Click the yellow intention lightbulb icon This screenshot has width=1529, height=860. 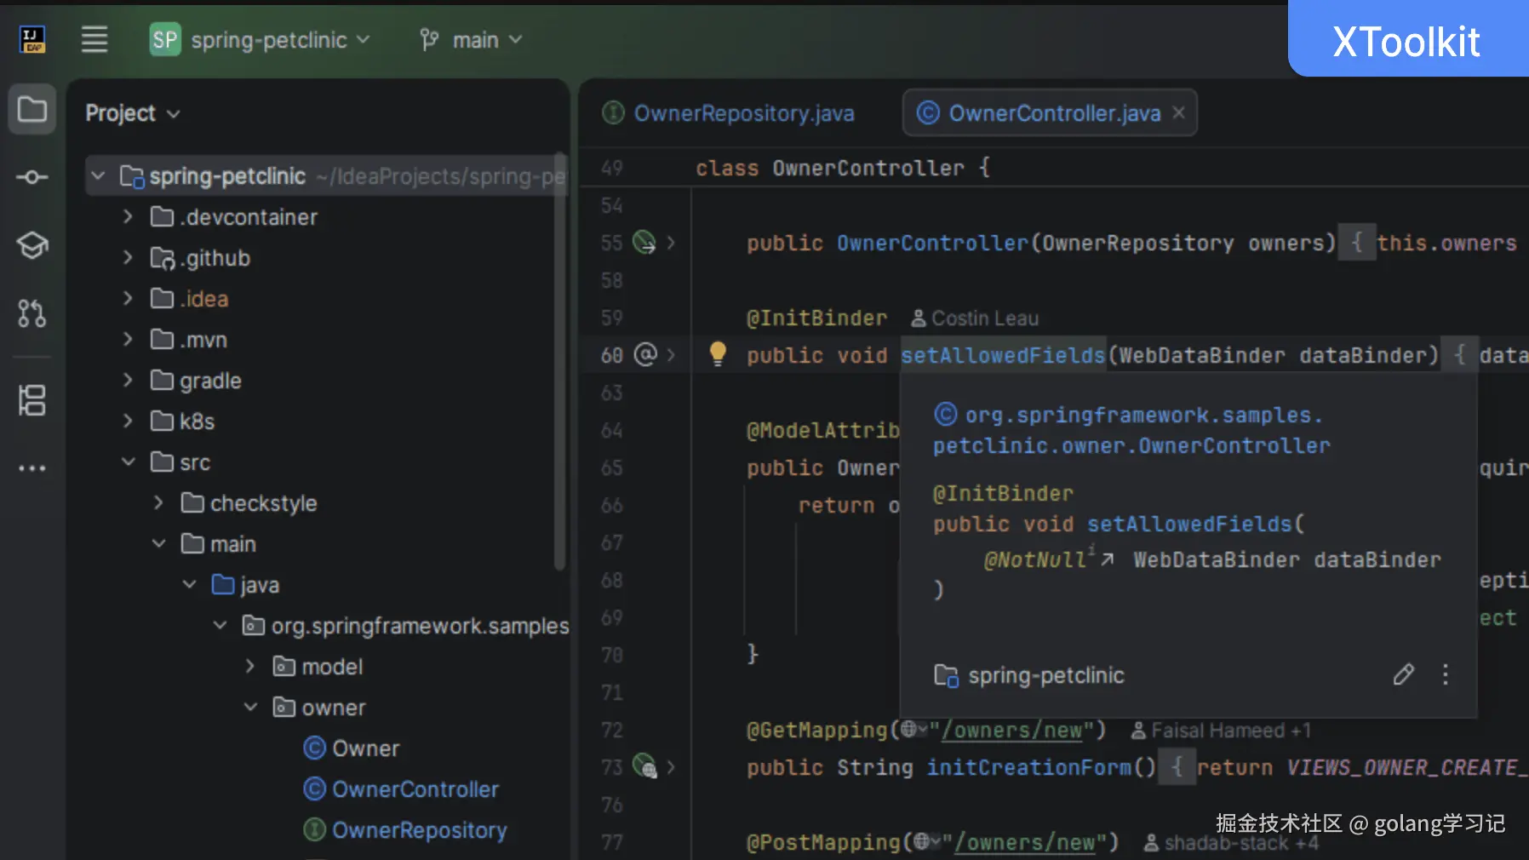tap(718, 353)
